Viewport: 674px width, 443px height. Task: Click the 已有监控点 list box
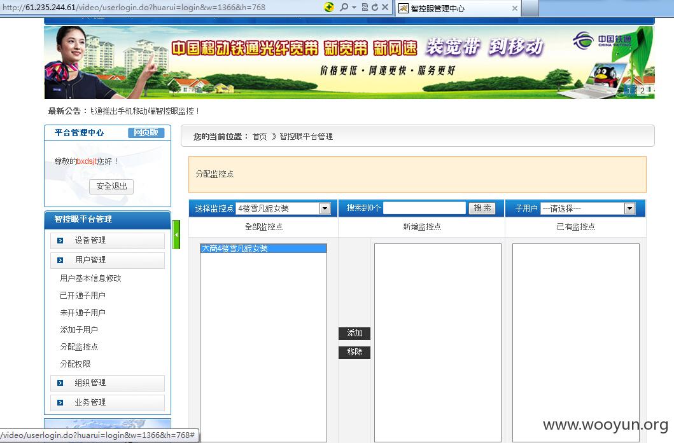coord(575,343)
